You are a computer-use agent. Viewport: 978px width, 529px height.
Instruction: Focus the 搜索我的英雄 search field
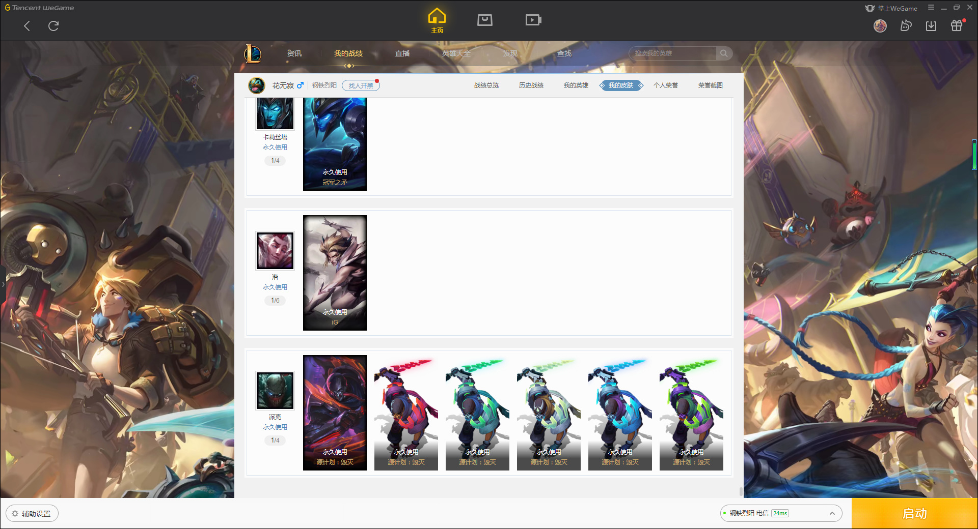pyautogui.click(x=673, y=53)
